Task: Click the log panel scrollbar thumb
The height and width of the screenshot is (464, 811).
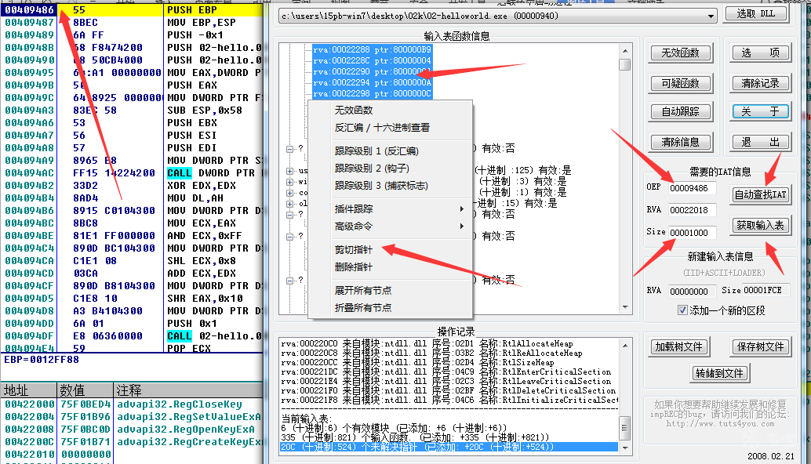Action: pyautogui.click(x=625, y=428)
